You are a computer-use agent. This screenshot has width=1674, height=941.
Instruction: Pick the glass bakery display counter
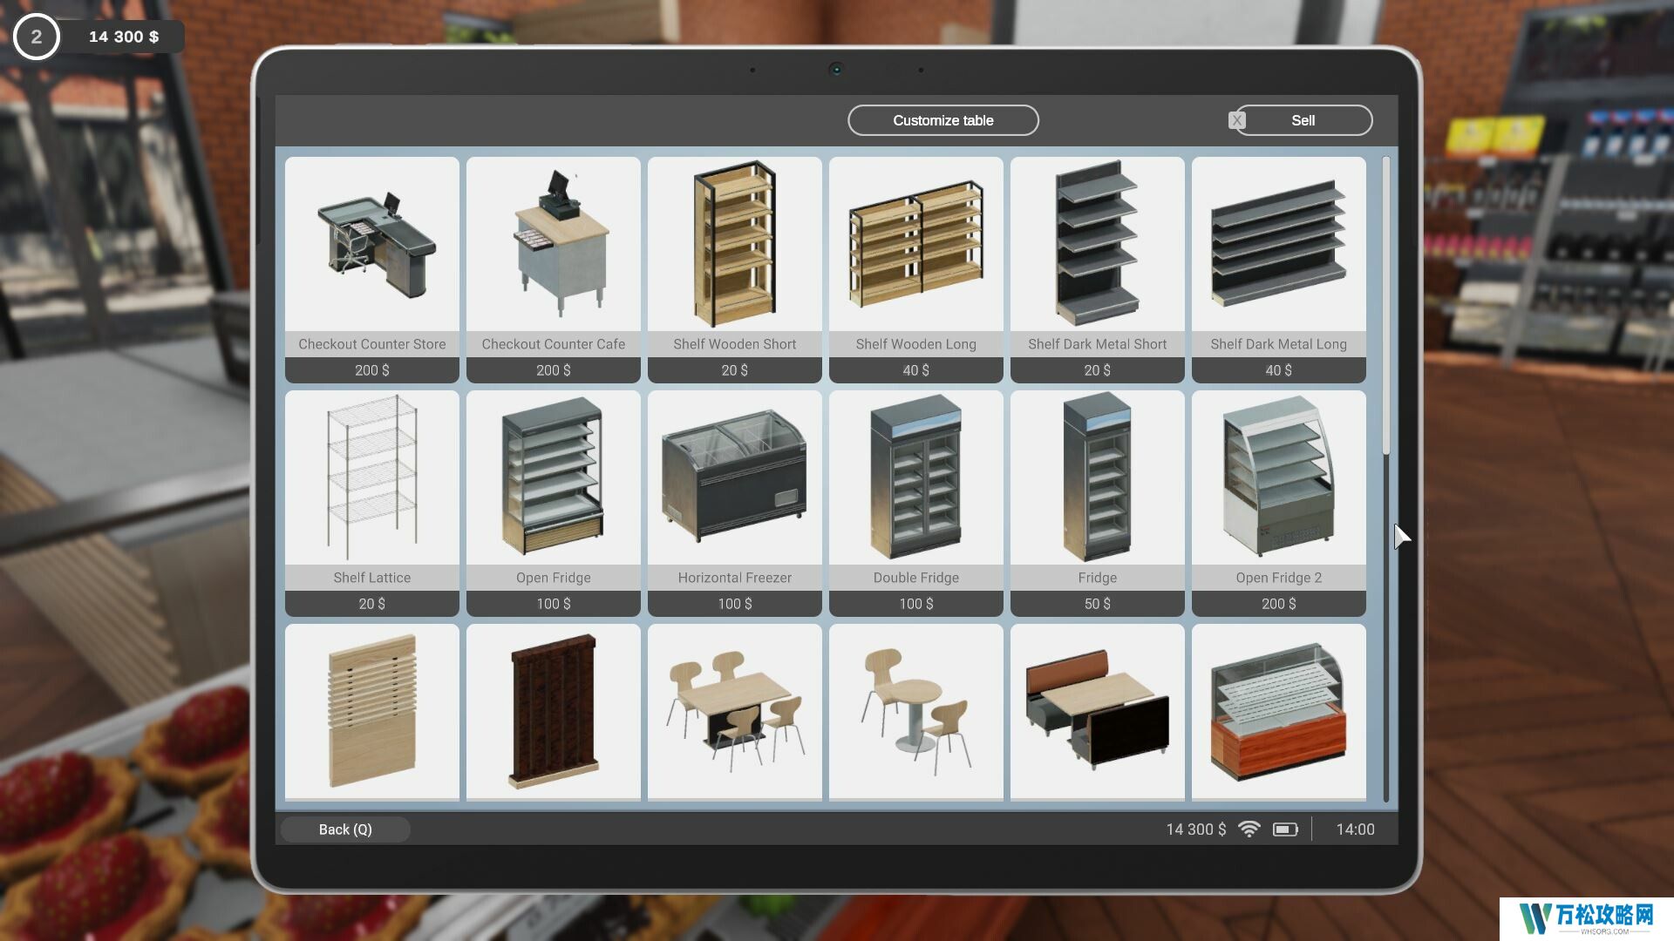click(1278, 710)
